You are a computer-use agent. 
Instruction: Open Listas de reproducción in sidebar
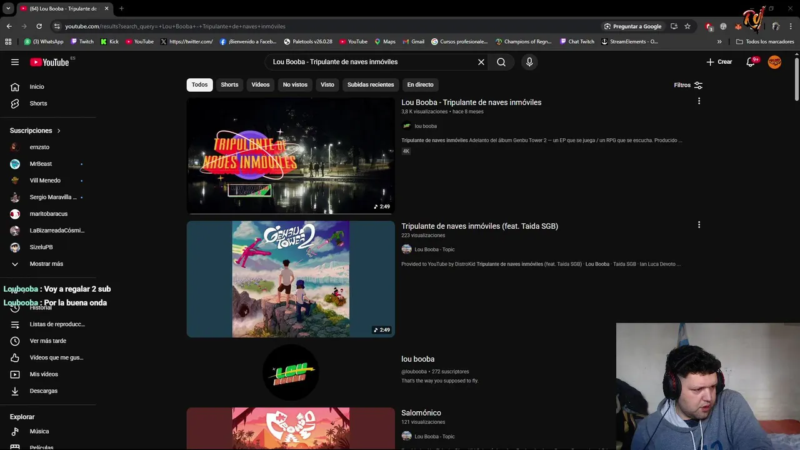[x=49, y=324]
